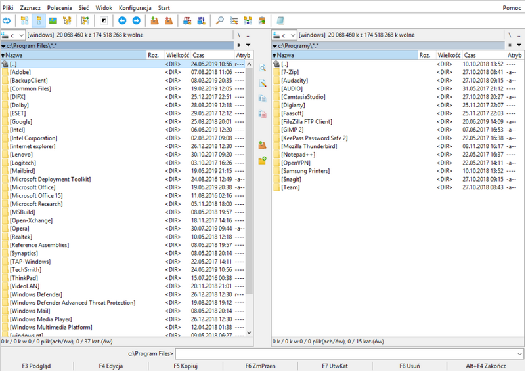Show the directory tree view icon
526x371 pixels.
(67, 21)
